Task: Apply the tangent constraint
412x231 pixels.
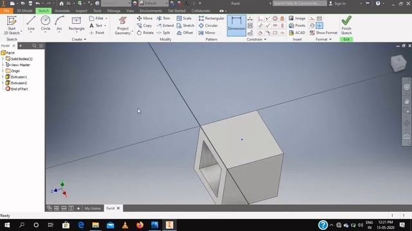Action: (260, 33)
